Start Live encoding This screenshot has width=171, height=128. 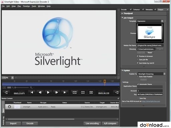coord(92,123)
